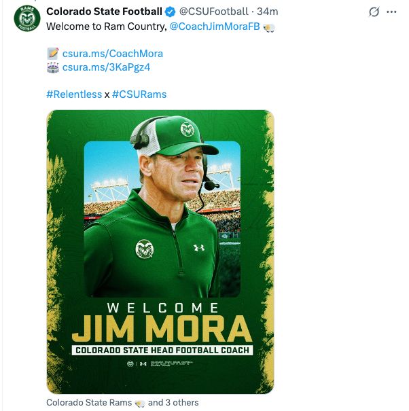Select the #Relentless hashtag

click(74, 94)
